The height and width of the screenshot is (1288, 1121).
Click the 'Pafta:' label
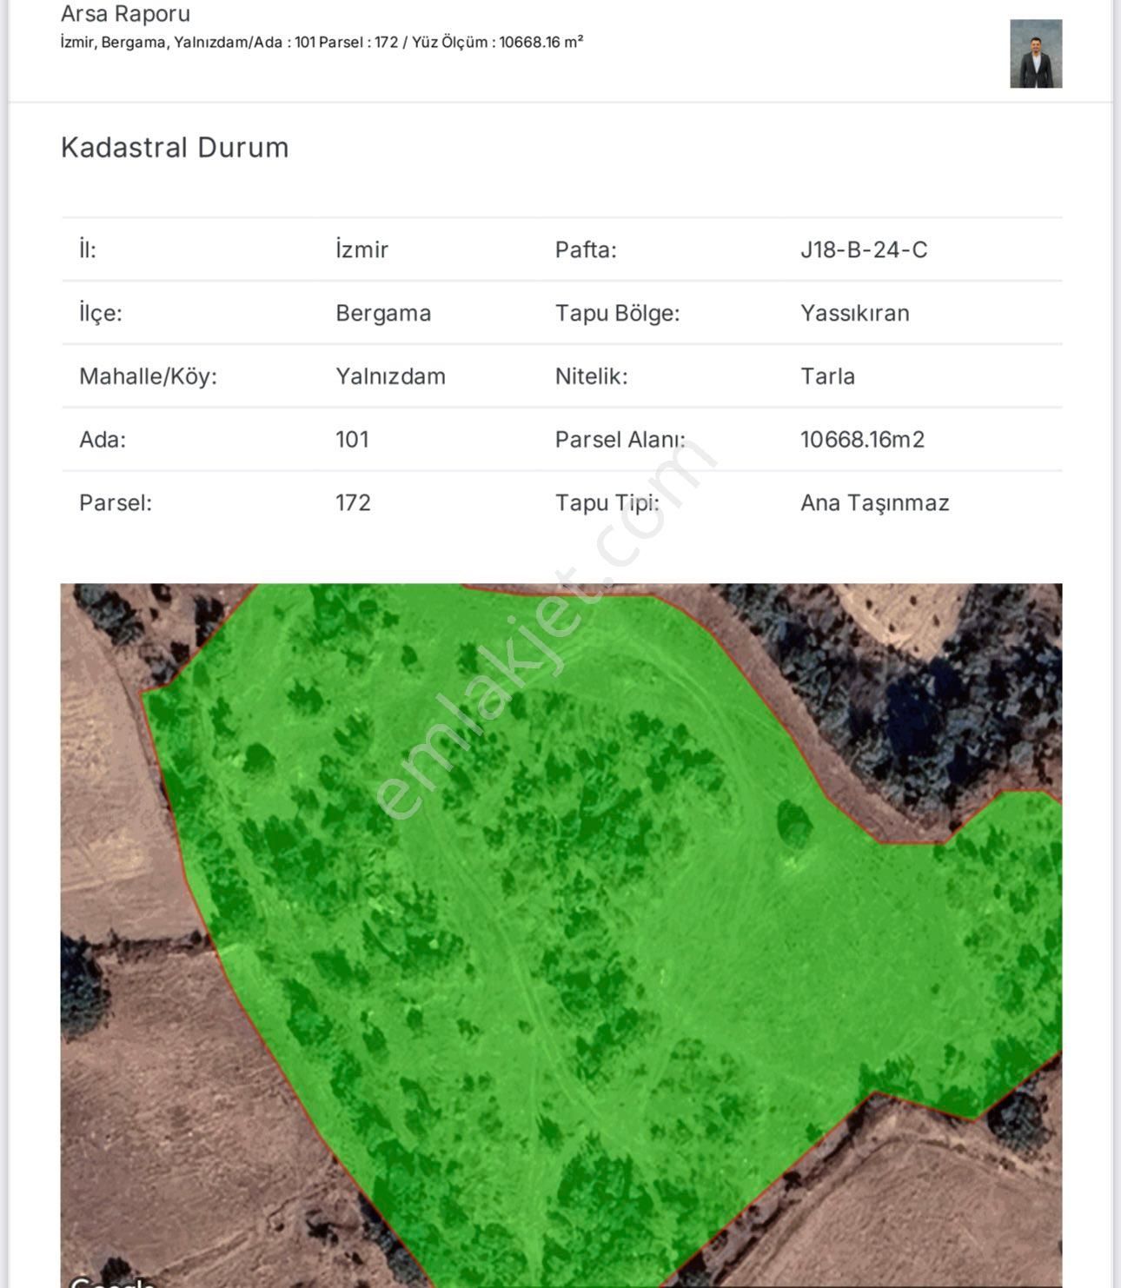tap(586, 249)
